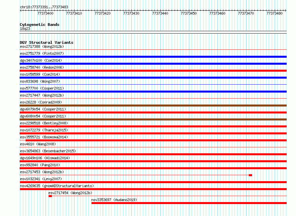Click small red block under esv2717454 label
This screenshot has height=216, width=296.
coord(50,196)
